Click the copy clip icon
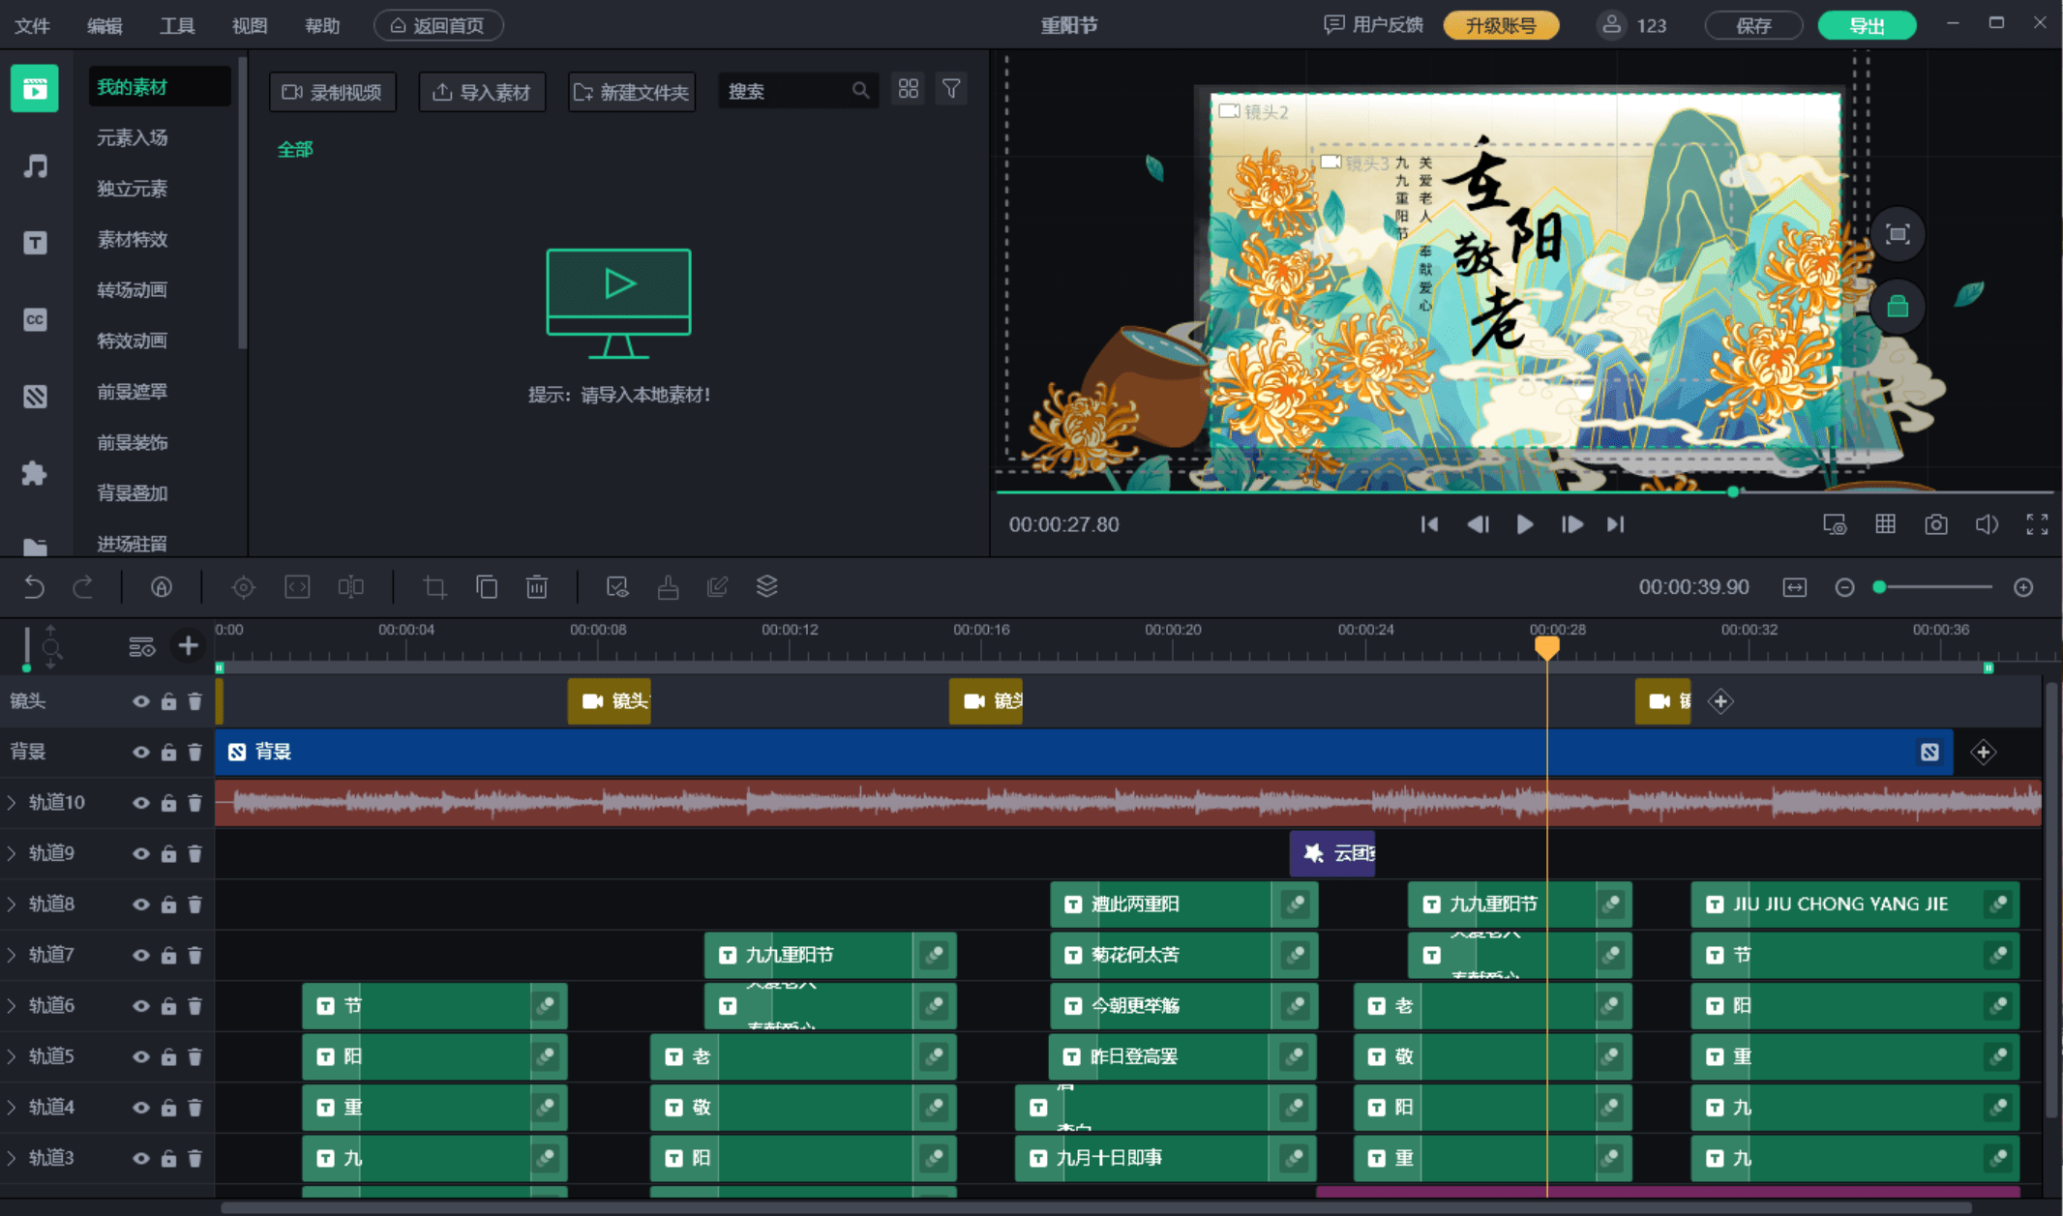The width and height of the screenshot is (2063, 1216). pos(487,586)
